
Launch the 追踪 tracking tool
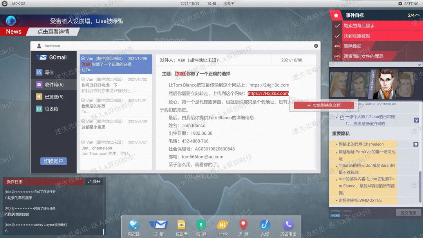coord(243,228)
